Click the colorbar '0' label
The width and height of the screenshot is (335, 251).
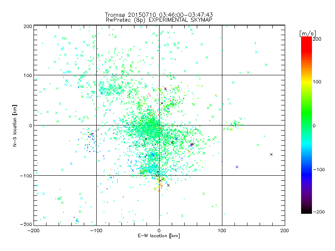click(314, 125)
